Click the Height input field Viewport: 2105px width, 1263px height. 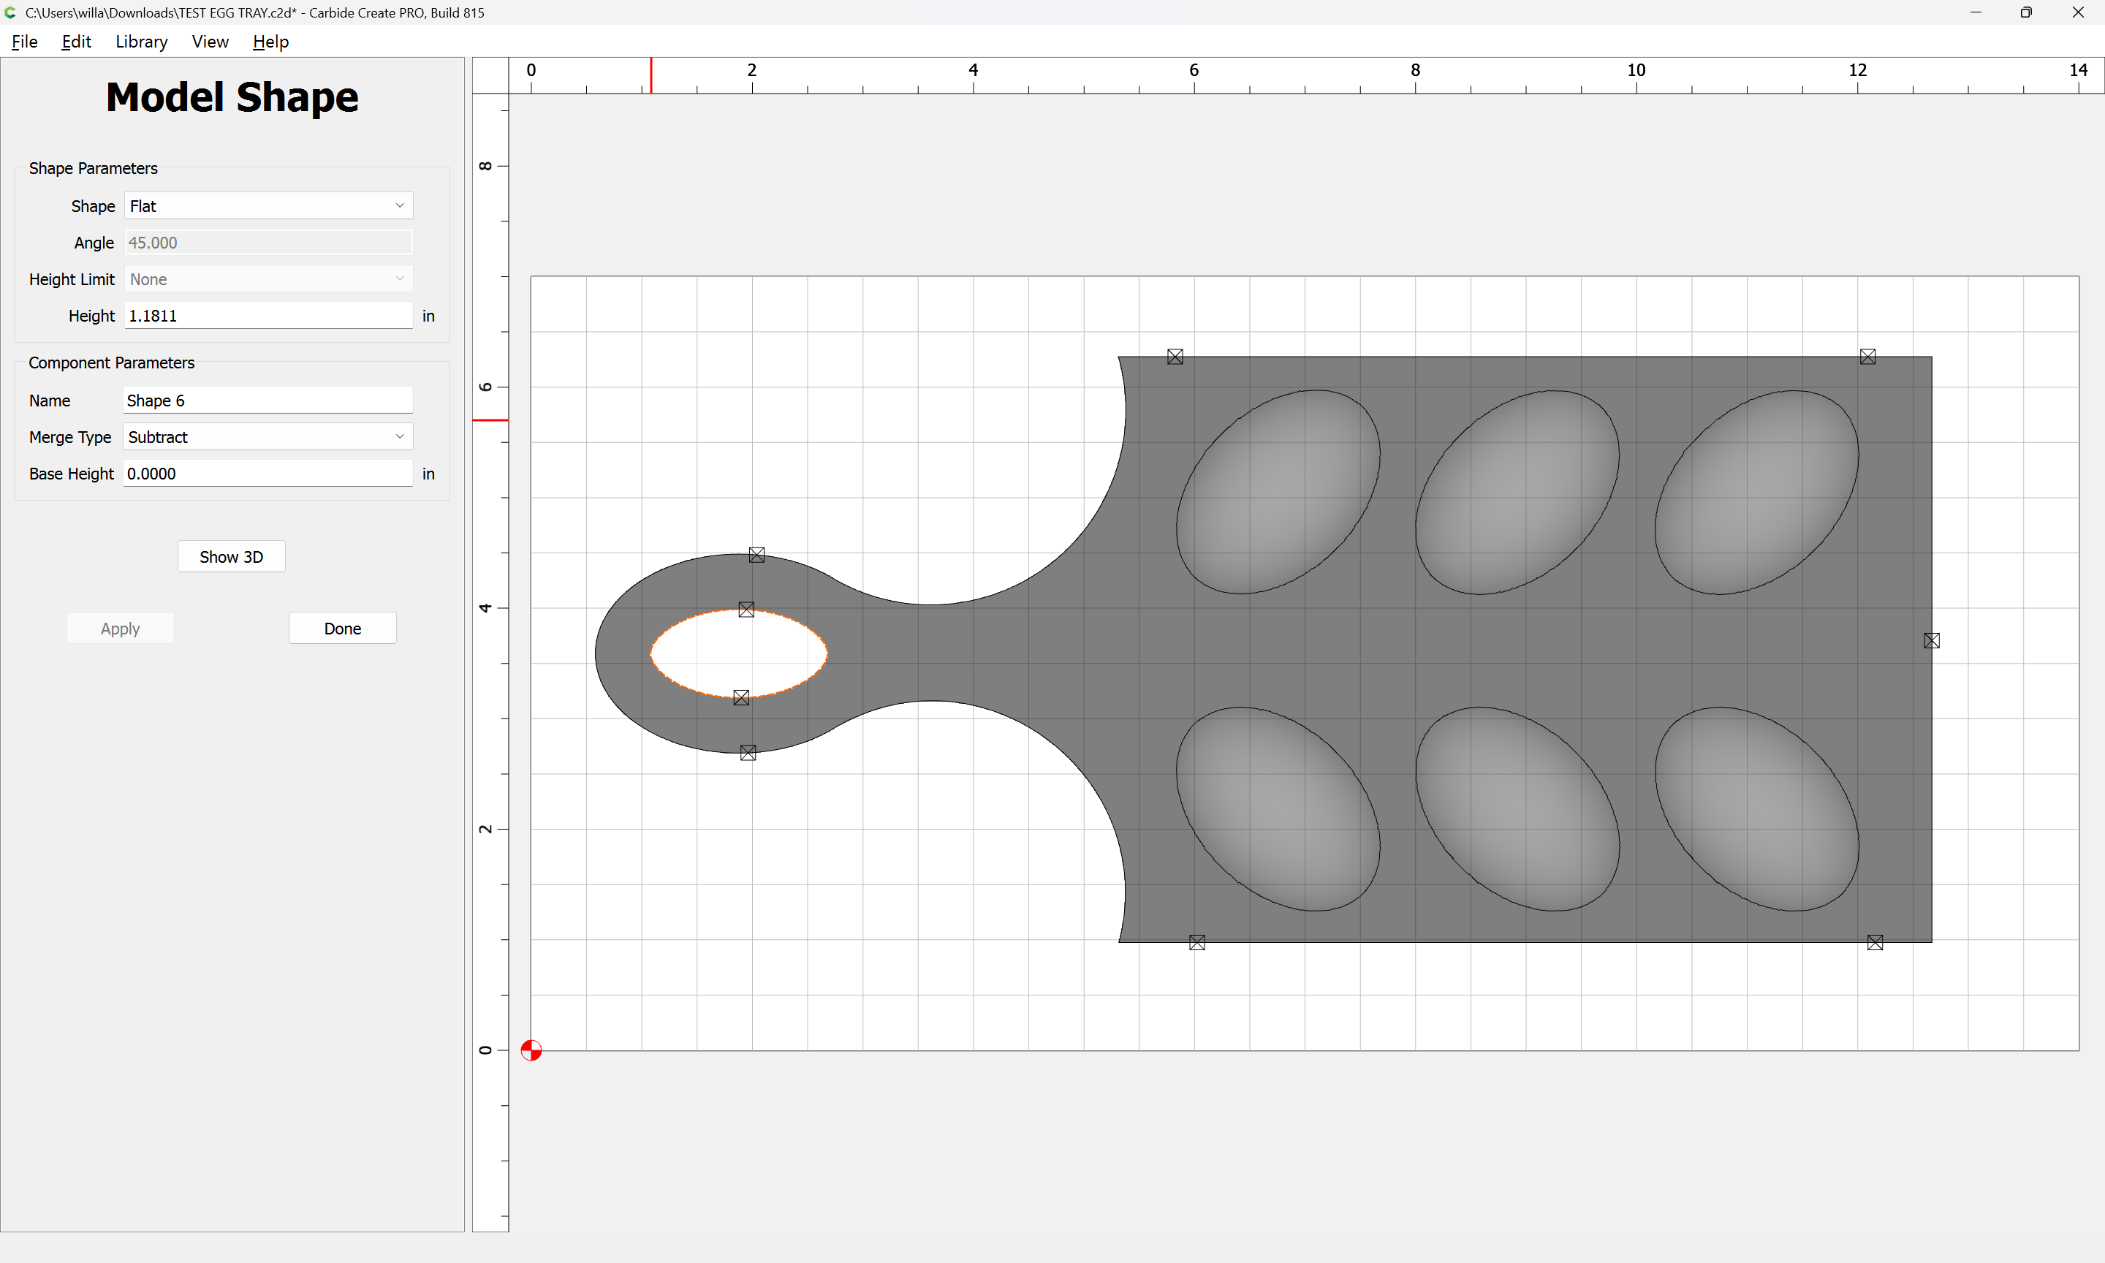(x=269, y=316)
